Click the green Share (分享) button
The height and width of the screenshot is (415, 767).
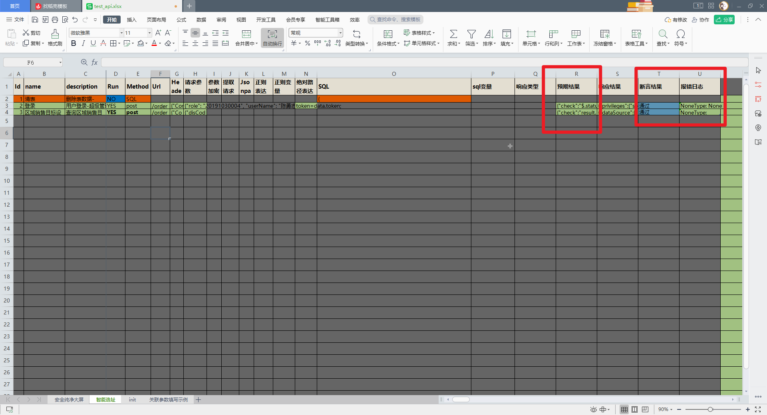coord(724,20)
